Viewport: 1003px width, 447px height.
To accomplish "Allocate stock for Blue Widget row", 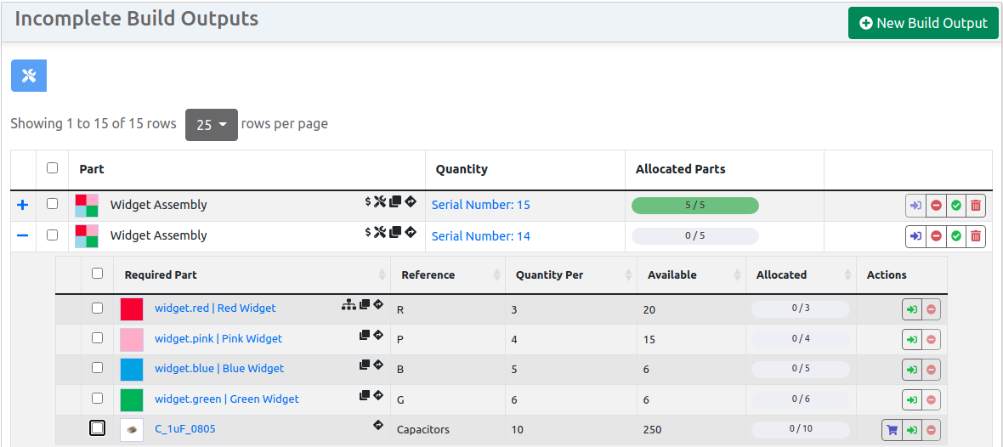I will tap(912, 370).
